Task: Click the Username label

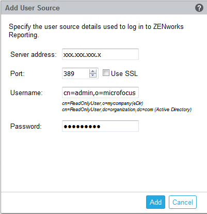Action: (x=26, y=93)
